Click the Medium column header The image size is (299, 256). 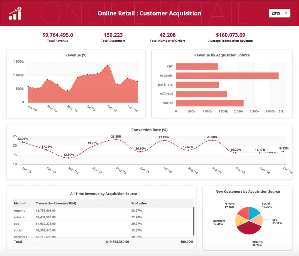20,203
